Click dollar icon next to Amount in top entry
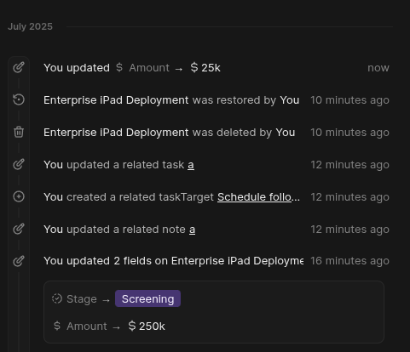 click(x=119, y=67)
